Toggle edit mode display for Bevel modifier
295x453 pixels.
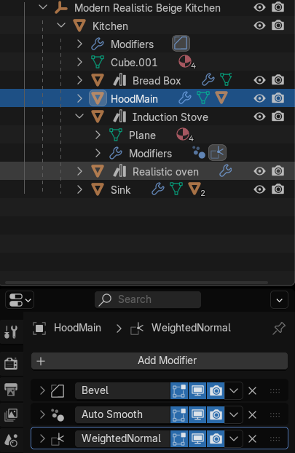tap(179, 391)
